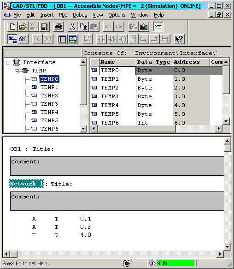Click the statement = Q 4.0
Viewport: 234px width, 269px height.
pos(62,235)
